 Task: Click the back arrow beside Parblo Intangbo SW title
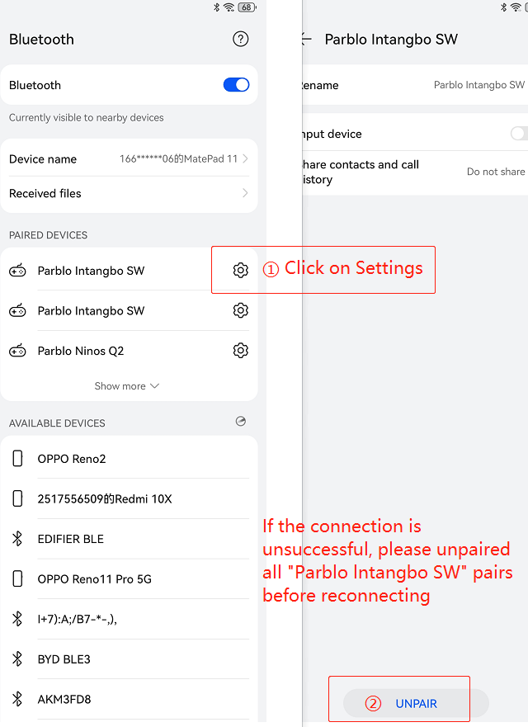tap(307, 40)
